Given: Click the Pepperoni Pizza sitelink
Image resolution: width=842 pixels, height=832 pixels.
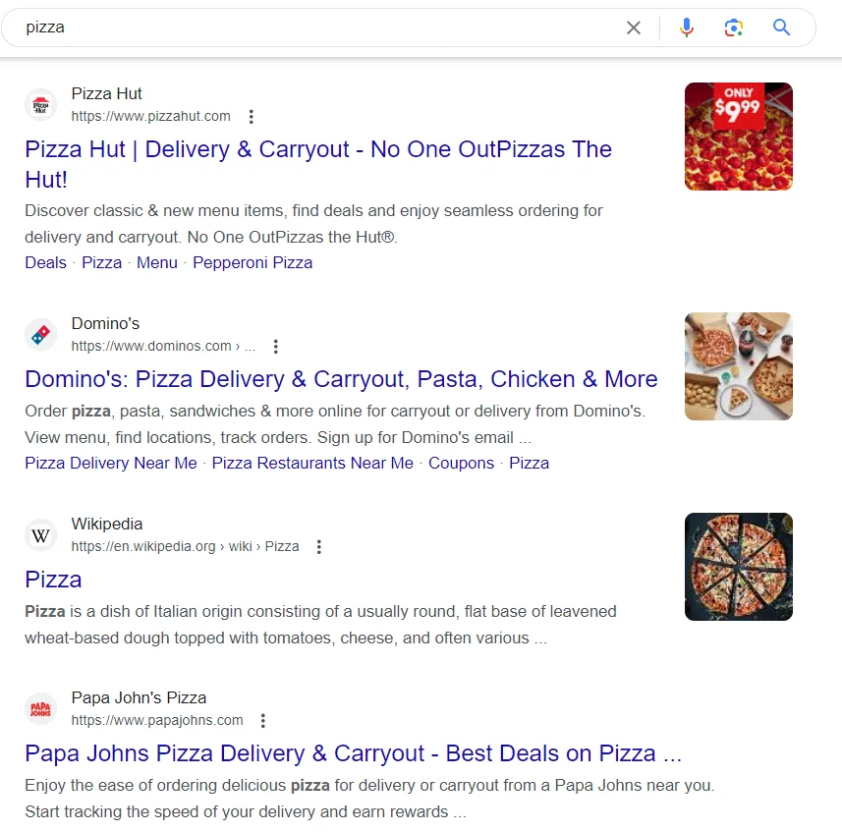Looking at the screenshot, I should (x=253, y=262).
